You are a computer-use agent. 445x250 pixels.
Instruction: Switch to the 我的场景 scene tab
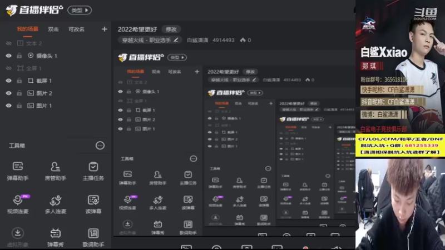(x=27, y=29)
